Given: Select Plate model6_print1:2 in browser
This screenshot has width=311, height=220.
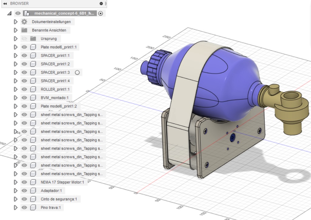Looking at the screenshot, I should point(59,106).
